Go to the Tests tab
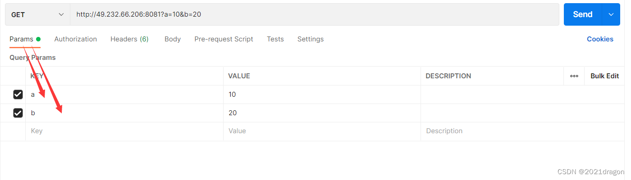This screenshot has height=180, width=631. 275,39
